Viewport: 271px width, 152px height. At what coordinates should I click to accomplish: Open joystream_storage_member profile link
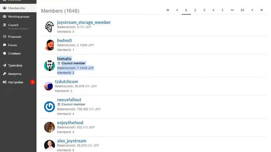(84, 22)
